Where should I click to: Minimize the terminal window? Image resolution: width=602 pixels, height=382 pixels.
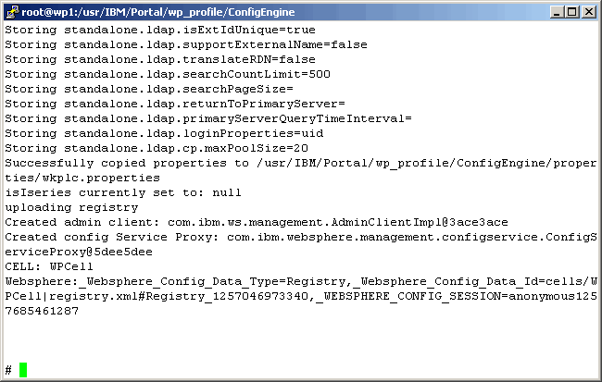click(557, 11)
